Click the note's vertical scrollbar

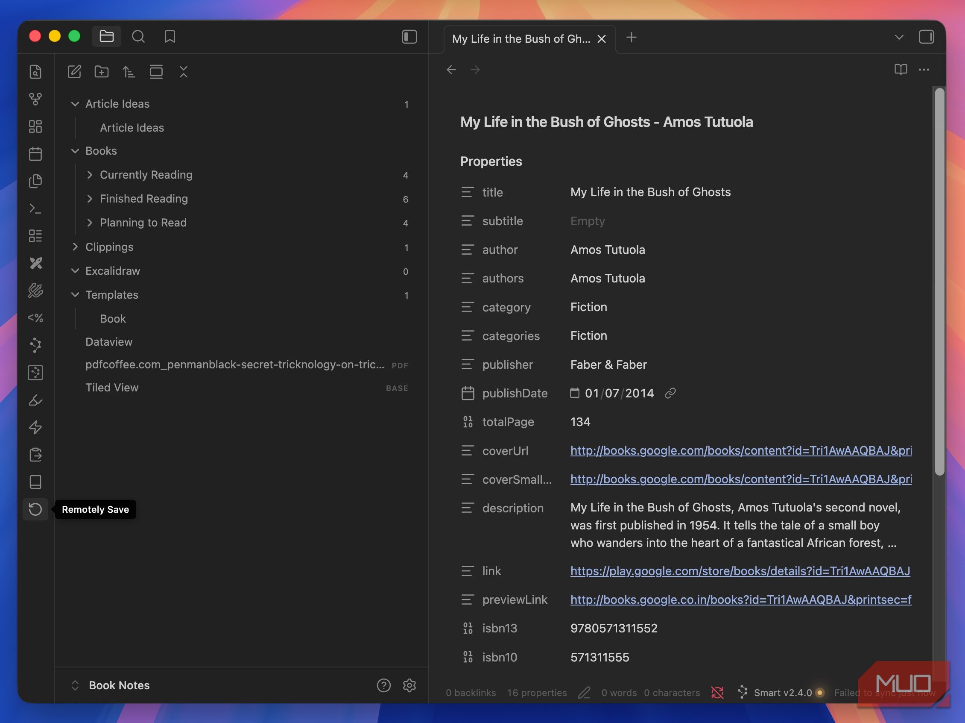939,282
